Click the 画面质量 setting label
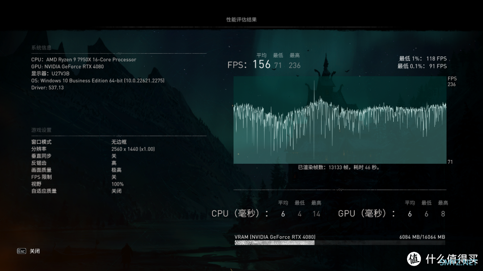The height and width of the screenshot is (271, 483). (41, 170)
